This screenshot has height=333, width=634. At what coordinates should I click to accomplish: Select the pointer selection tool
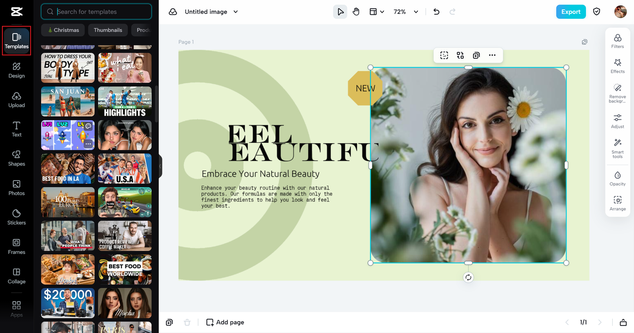click(x=340, y=12)
